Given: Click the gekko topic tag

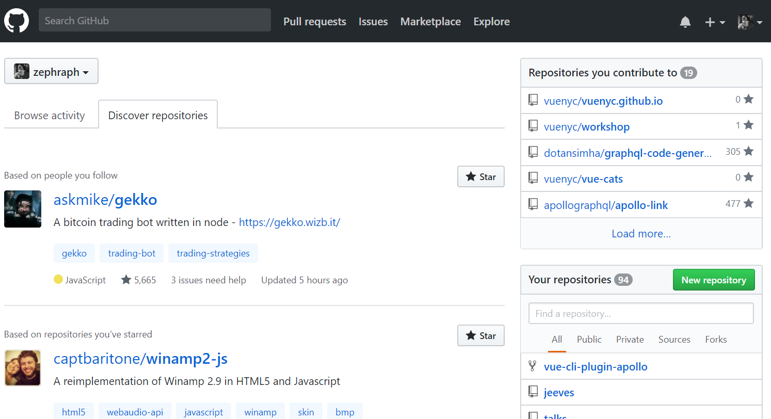Looking at the screenshot, I should [74, 253].
